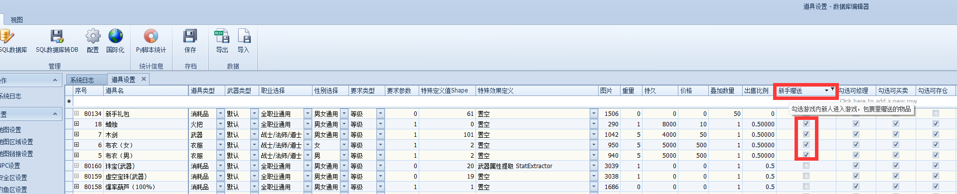
Task: Expand row 80134 新手礼包 details
Action: pyautogui.click(x=76, y=113)
